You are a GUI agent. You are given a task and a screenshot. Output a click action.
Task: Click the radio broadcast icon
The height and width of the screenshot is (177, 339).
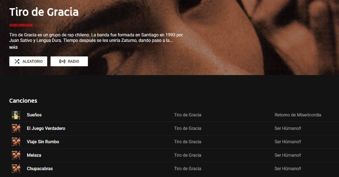coord(62,62)
